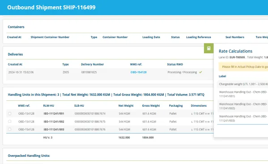Click the Loading Date column header
This screenshot has height=164, width=268.
tap(151, 37)
